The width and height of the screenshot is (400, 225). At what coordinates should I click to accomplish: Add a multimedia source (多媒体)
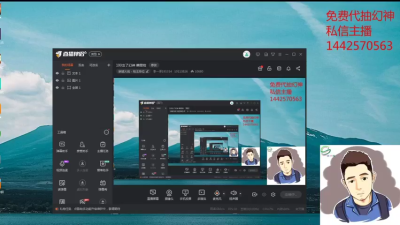click(201, 194)
